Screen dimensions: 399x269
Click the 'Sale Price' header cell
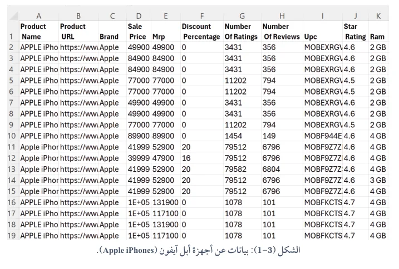[139, 32]
